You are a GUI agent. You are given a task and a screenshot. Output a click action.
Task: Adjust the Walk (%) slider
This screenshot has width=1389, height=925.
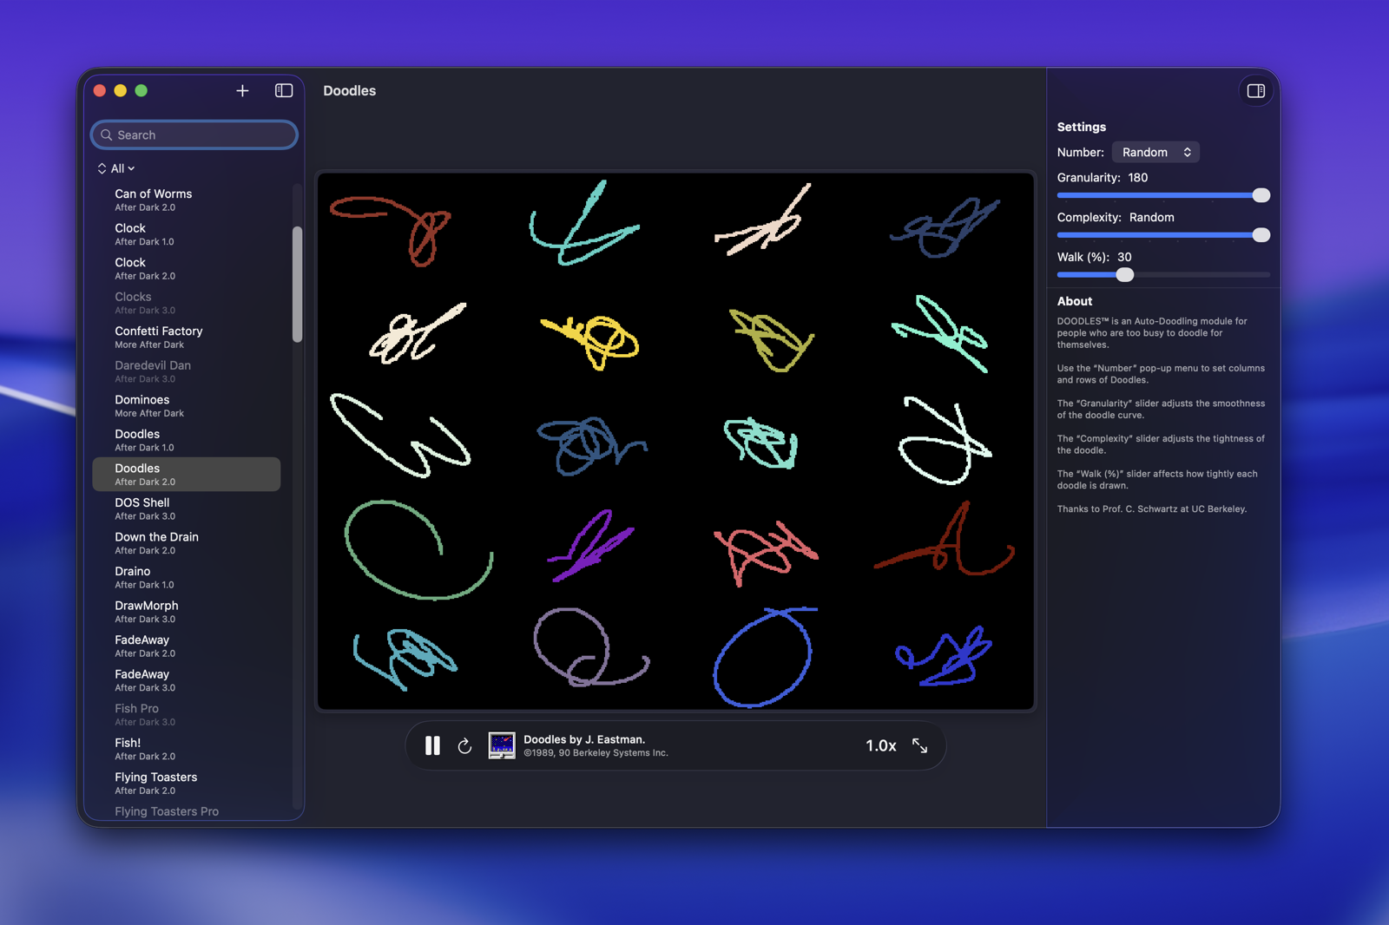coord(1163,275)
